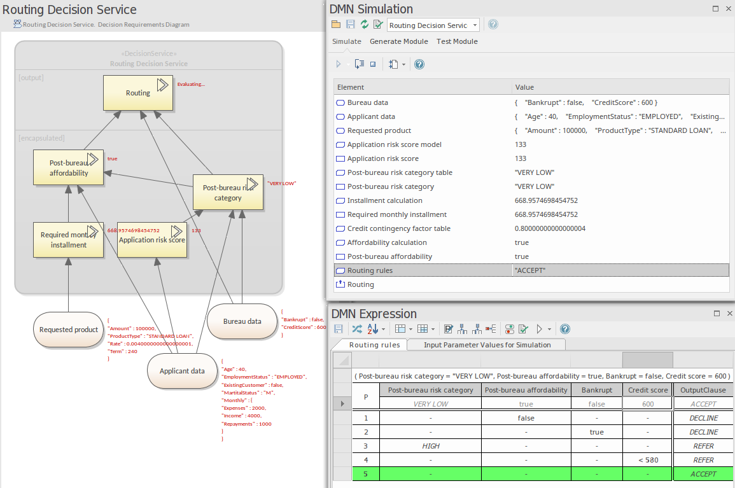Select rule 5 ACCEPT output cell
735x488 pixels.
click(x=703, y=474)
